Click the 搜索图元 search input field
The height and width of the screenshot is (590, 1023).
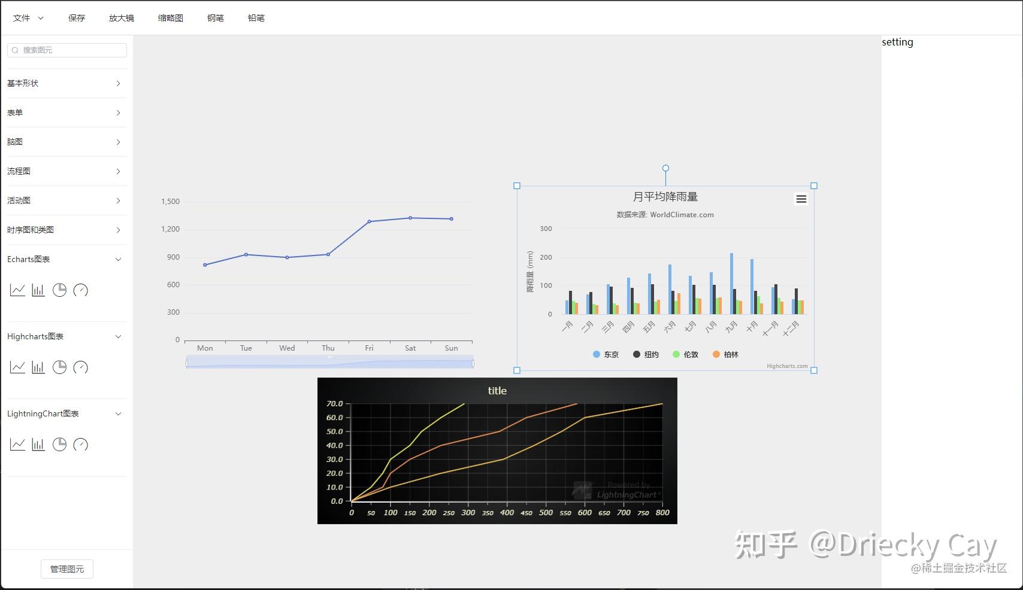(66, 50)
